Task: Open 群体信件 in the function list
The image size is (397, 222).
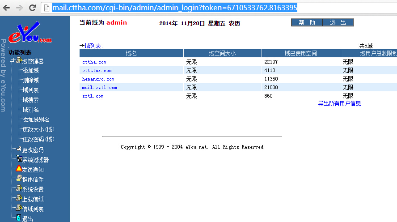Action: [33, 179]
